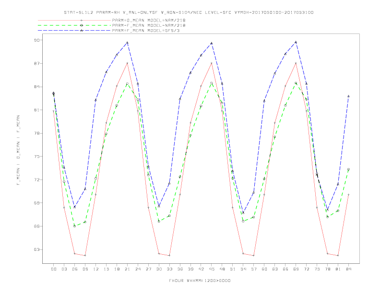Click x-axis forecast hour label 39

[x=190, y=269]
